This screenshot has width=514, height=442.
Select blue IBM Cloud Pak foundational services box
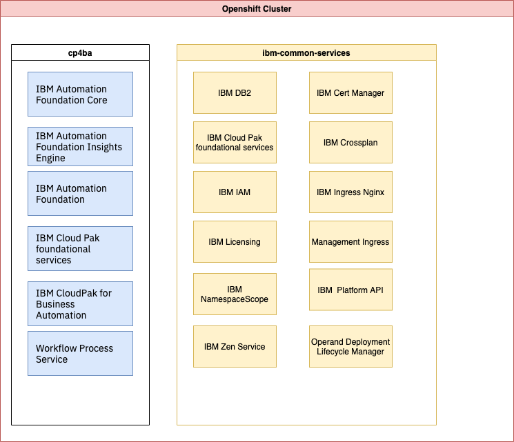pyautogui.click(x=80, y=249)
